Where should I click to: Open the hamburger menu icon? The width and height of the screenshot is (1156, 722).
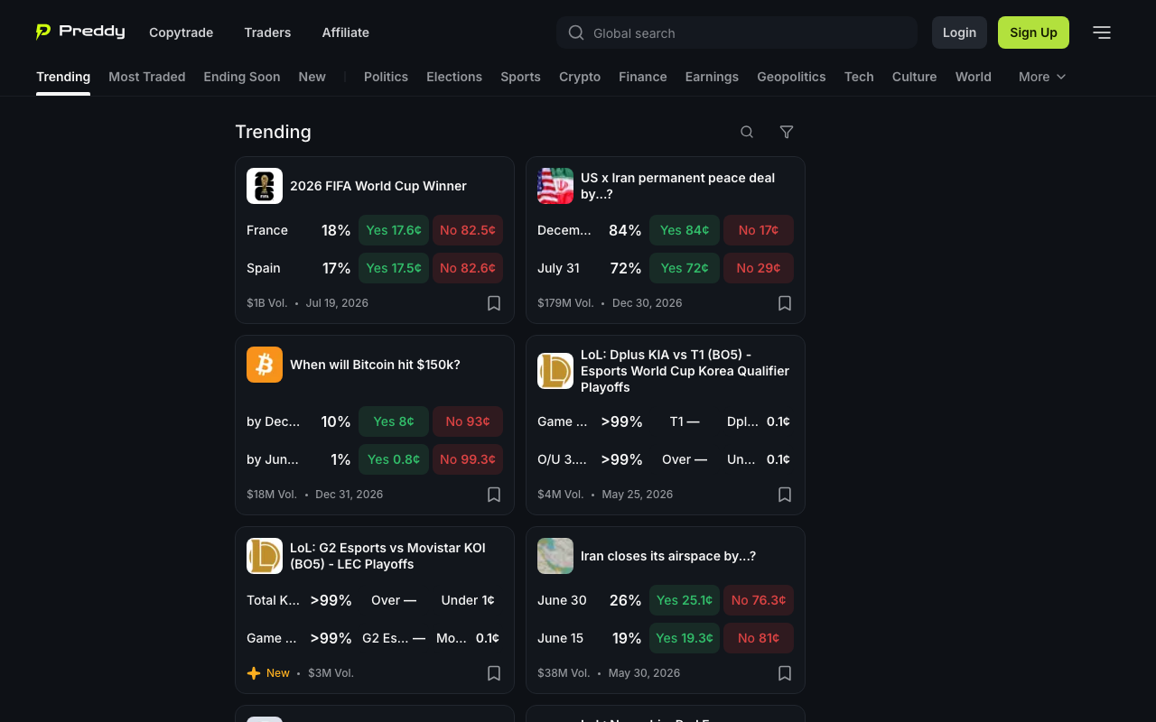tap(1102, 32)
